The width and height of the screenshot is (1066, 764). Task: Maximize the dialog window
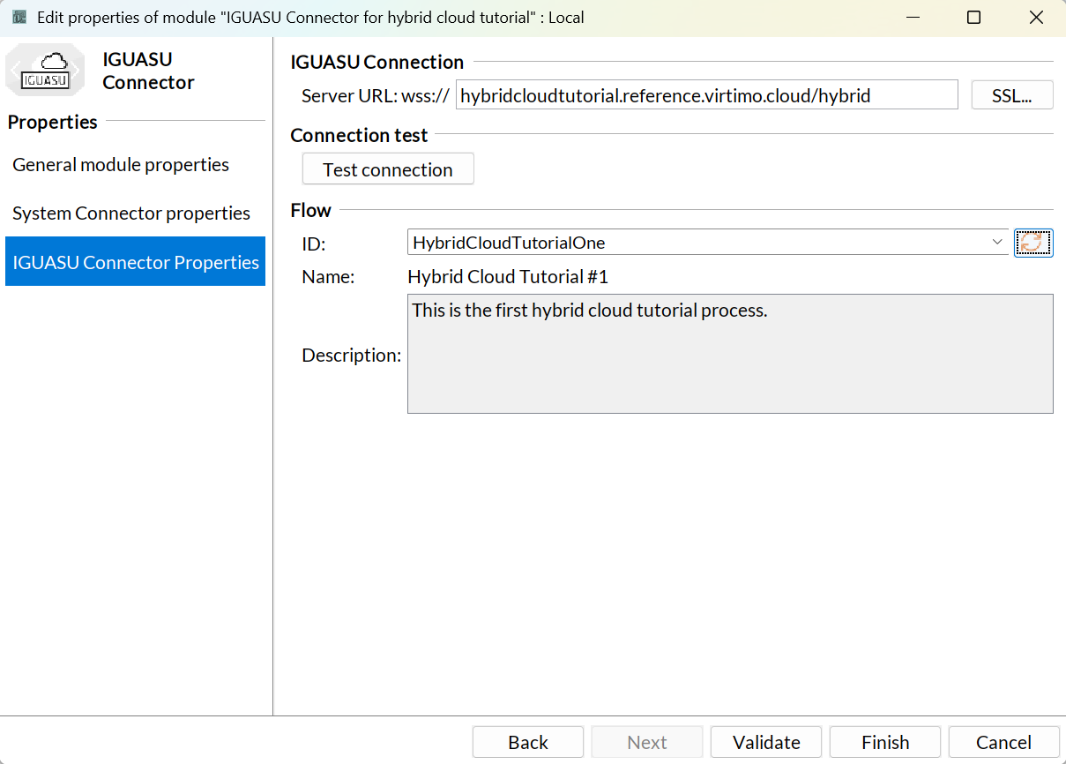(973, 18)
